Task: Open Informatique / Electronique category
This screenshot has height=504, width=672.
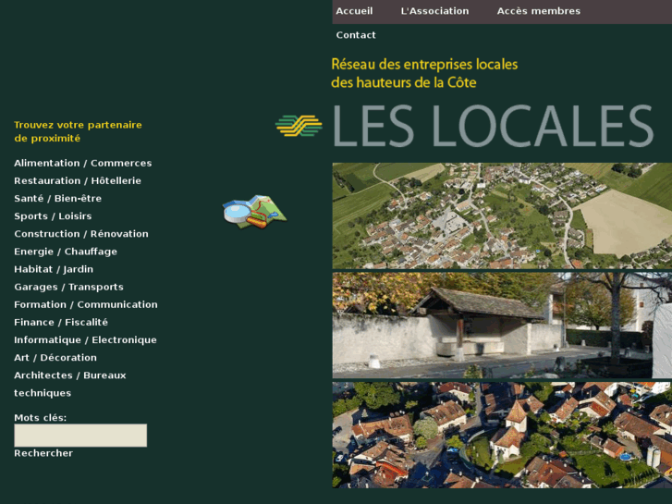Action: (x=85, y=339)
